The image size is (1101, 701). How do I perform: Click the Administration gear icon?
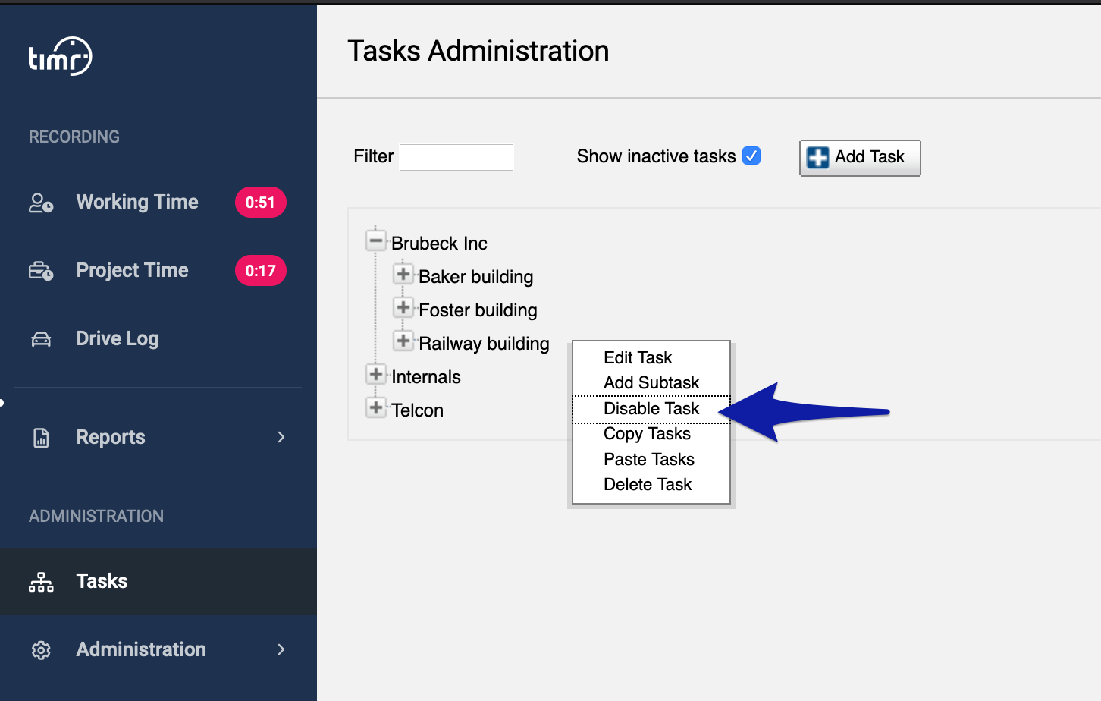click(41, 650)
